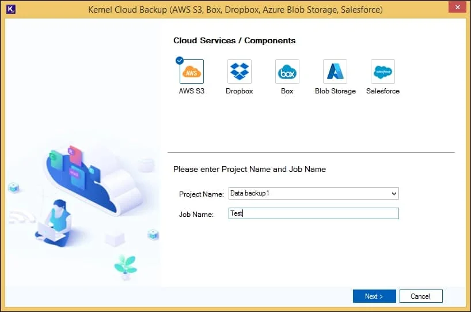Click the 'Job Name:' field label

(196, 215)
